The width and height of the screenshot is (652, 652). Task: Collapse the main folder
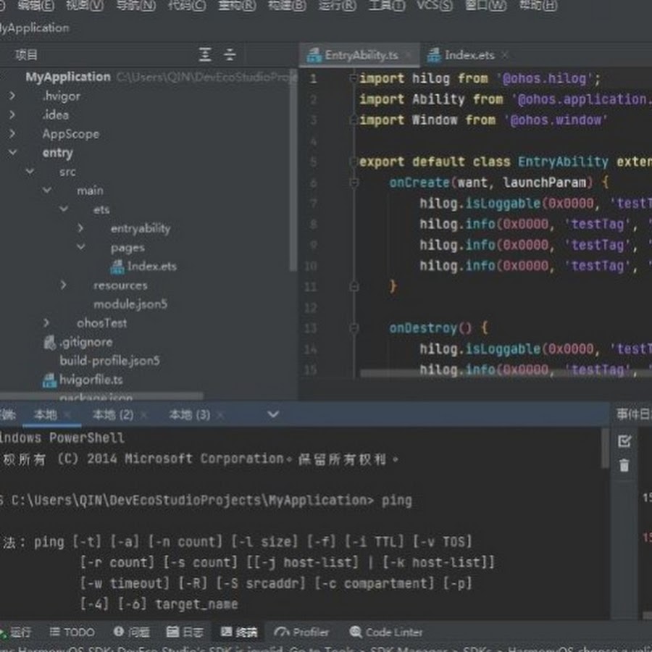tap(47, 191)
